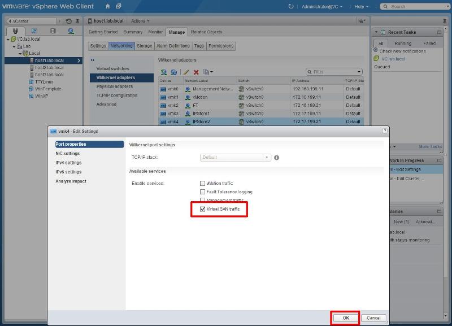Switch to the Summary tab
The height and width of the screenshot is (326, 452).
(133, 32)
